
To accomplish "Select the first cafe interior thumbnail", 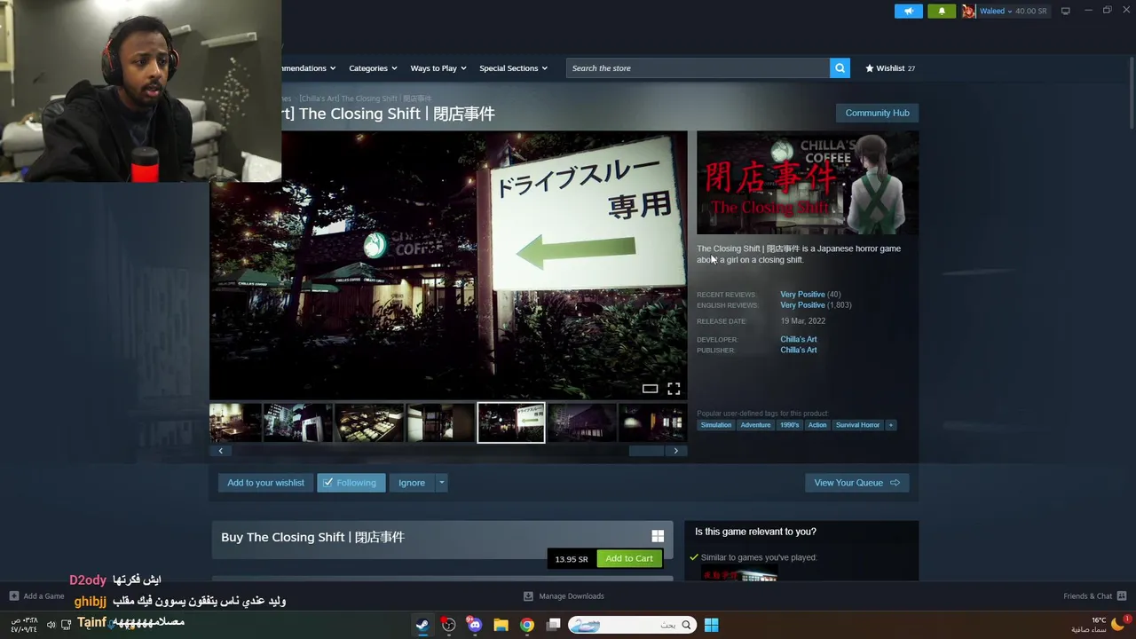I will 235,422.
